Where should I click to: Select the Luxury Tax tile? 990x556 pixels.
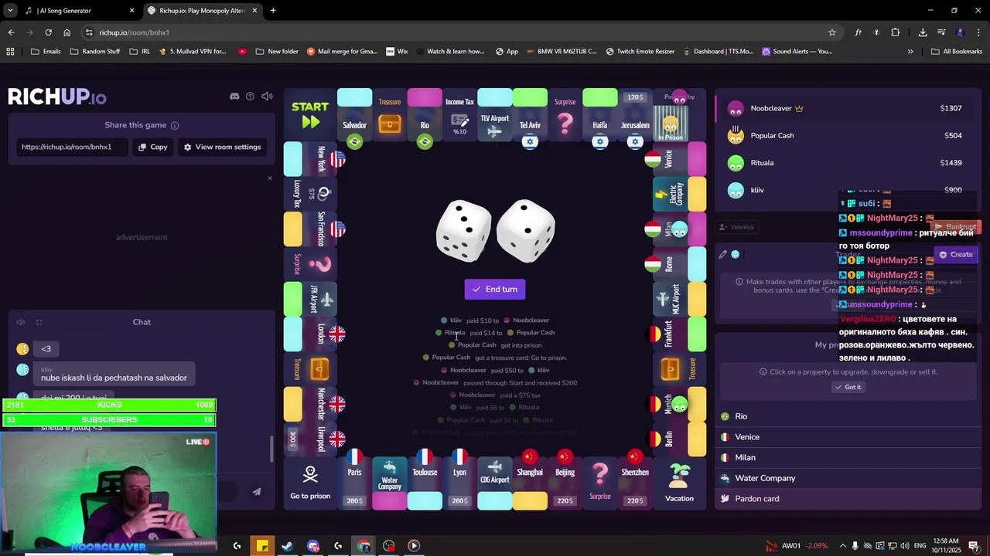[310, 194]
